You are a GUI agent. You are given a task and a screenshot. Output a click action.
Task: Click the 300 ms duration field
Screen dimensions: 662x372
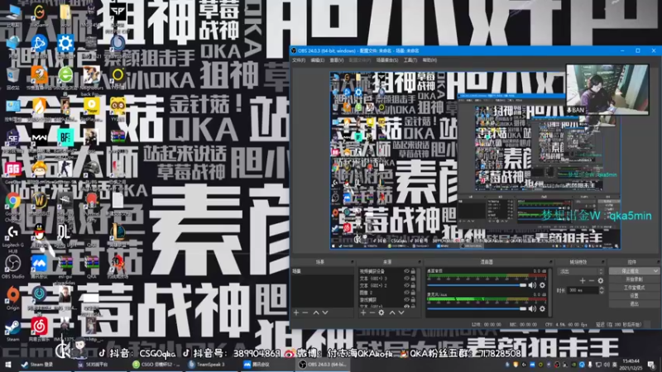[583, 291]
